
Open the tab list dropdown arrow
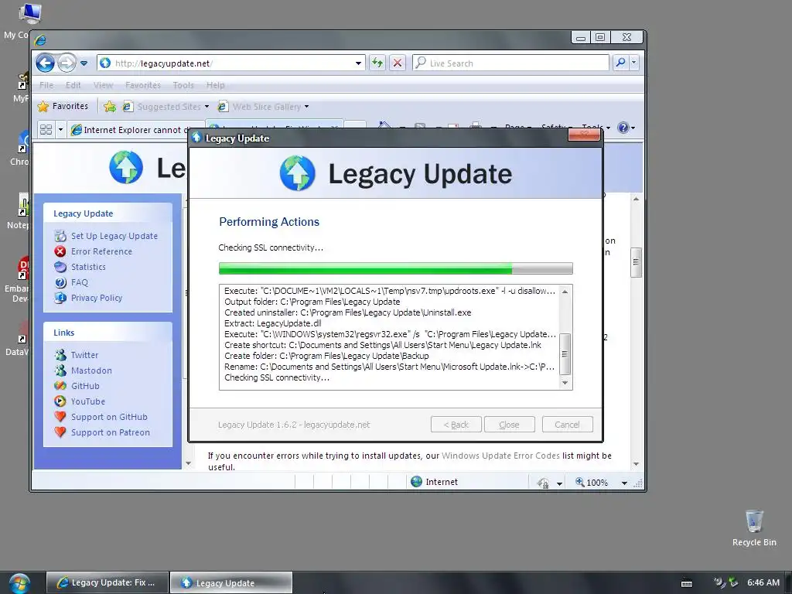click(60, 130)
